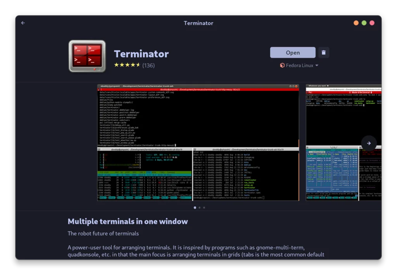This screenshot has width=397, height=275.
Task: Click the orange window control dot
Action: [356, 23]
